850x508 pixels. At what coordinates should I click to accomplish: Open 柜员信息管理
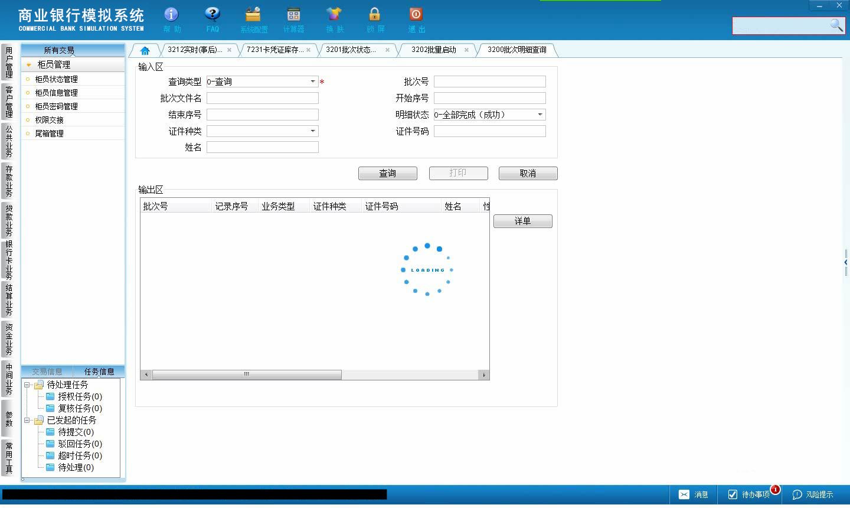pyautogui.click(x=56, y=93)
